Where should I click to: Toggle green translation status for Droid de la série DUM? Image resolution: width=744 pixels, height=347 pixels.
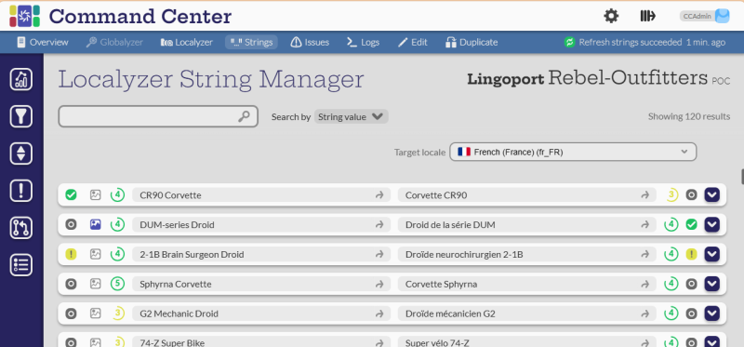click(691, 224)
